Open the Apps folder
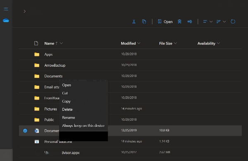Viewport: 248px width, 161px height. coord(48,54)
